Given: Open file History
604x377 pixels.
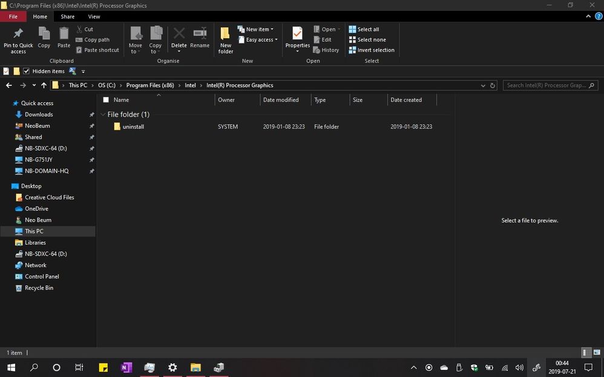Looking at the screenshot, I should pyautogui.click(x=326, y=50).
